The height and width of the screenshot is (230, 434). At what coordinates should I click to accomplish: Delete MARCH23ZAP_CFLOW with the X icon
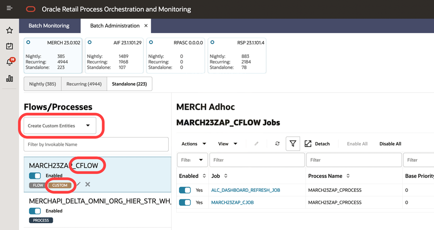click(88, 184)
